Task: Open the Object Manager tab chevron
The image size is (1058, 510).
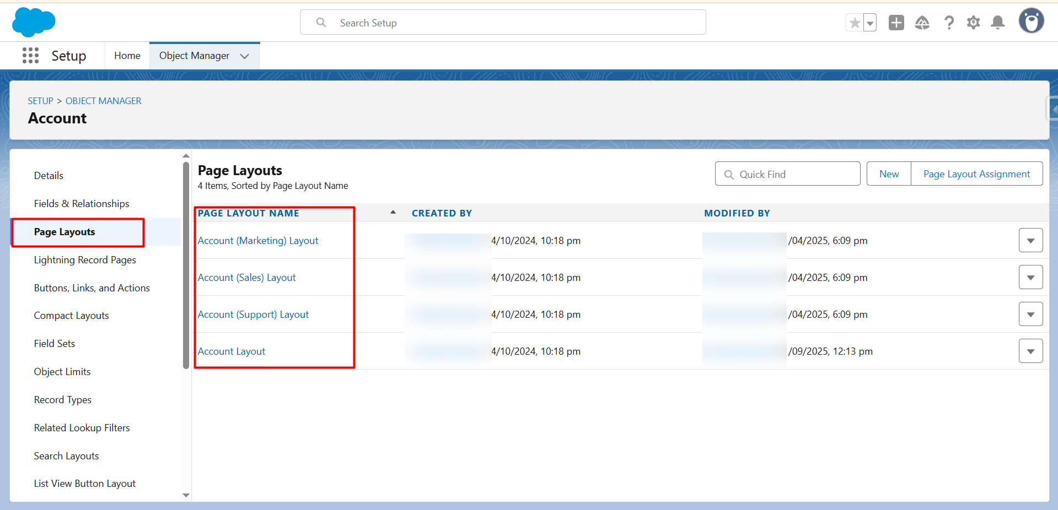Action: (x=244, y=56)
